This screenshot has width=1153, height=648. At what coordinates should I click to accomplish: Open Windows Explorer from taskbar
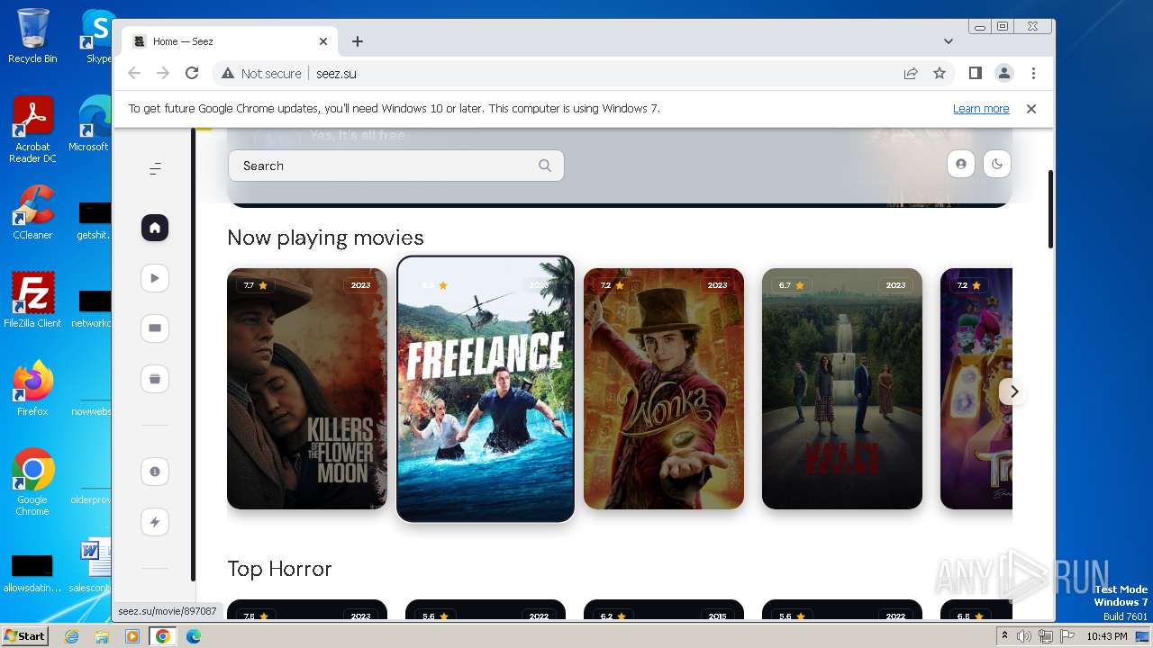pyautogui.click(x=102, y=636)
